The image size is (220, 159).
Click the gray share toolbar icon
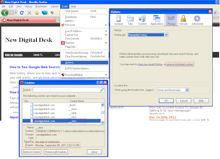(52, 13)
